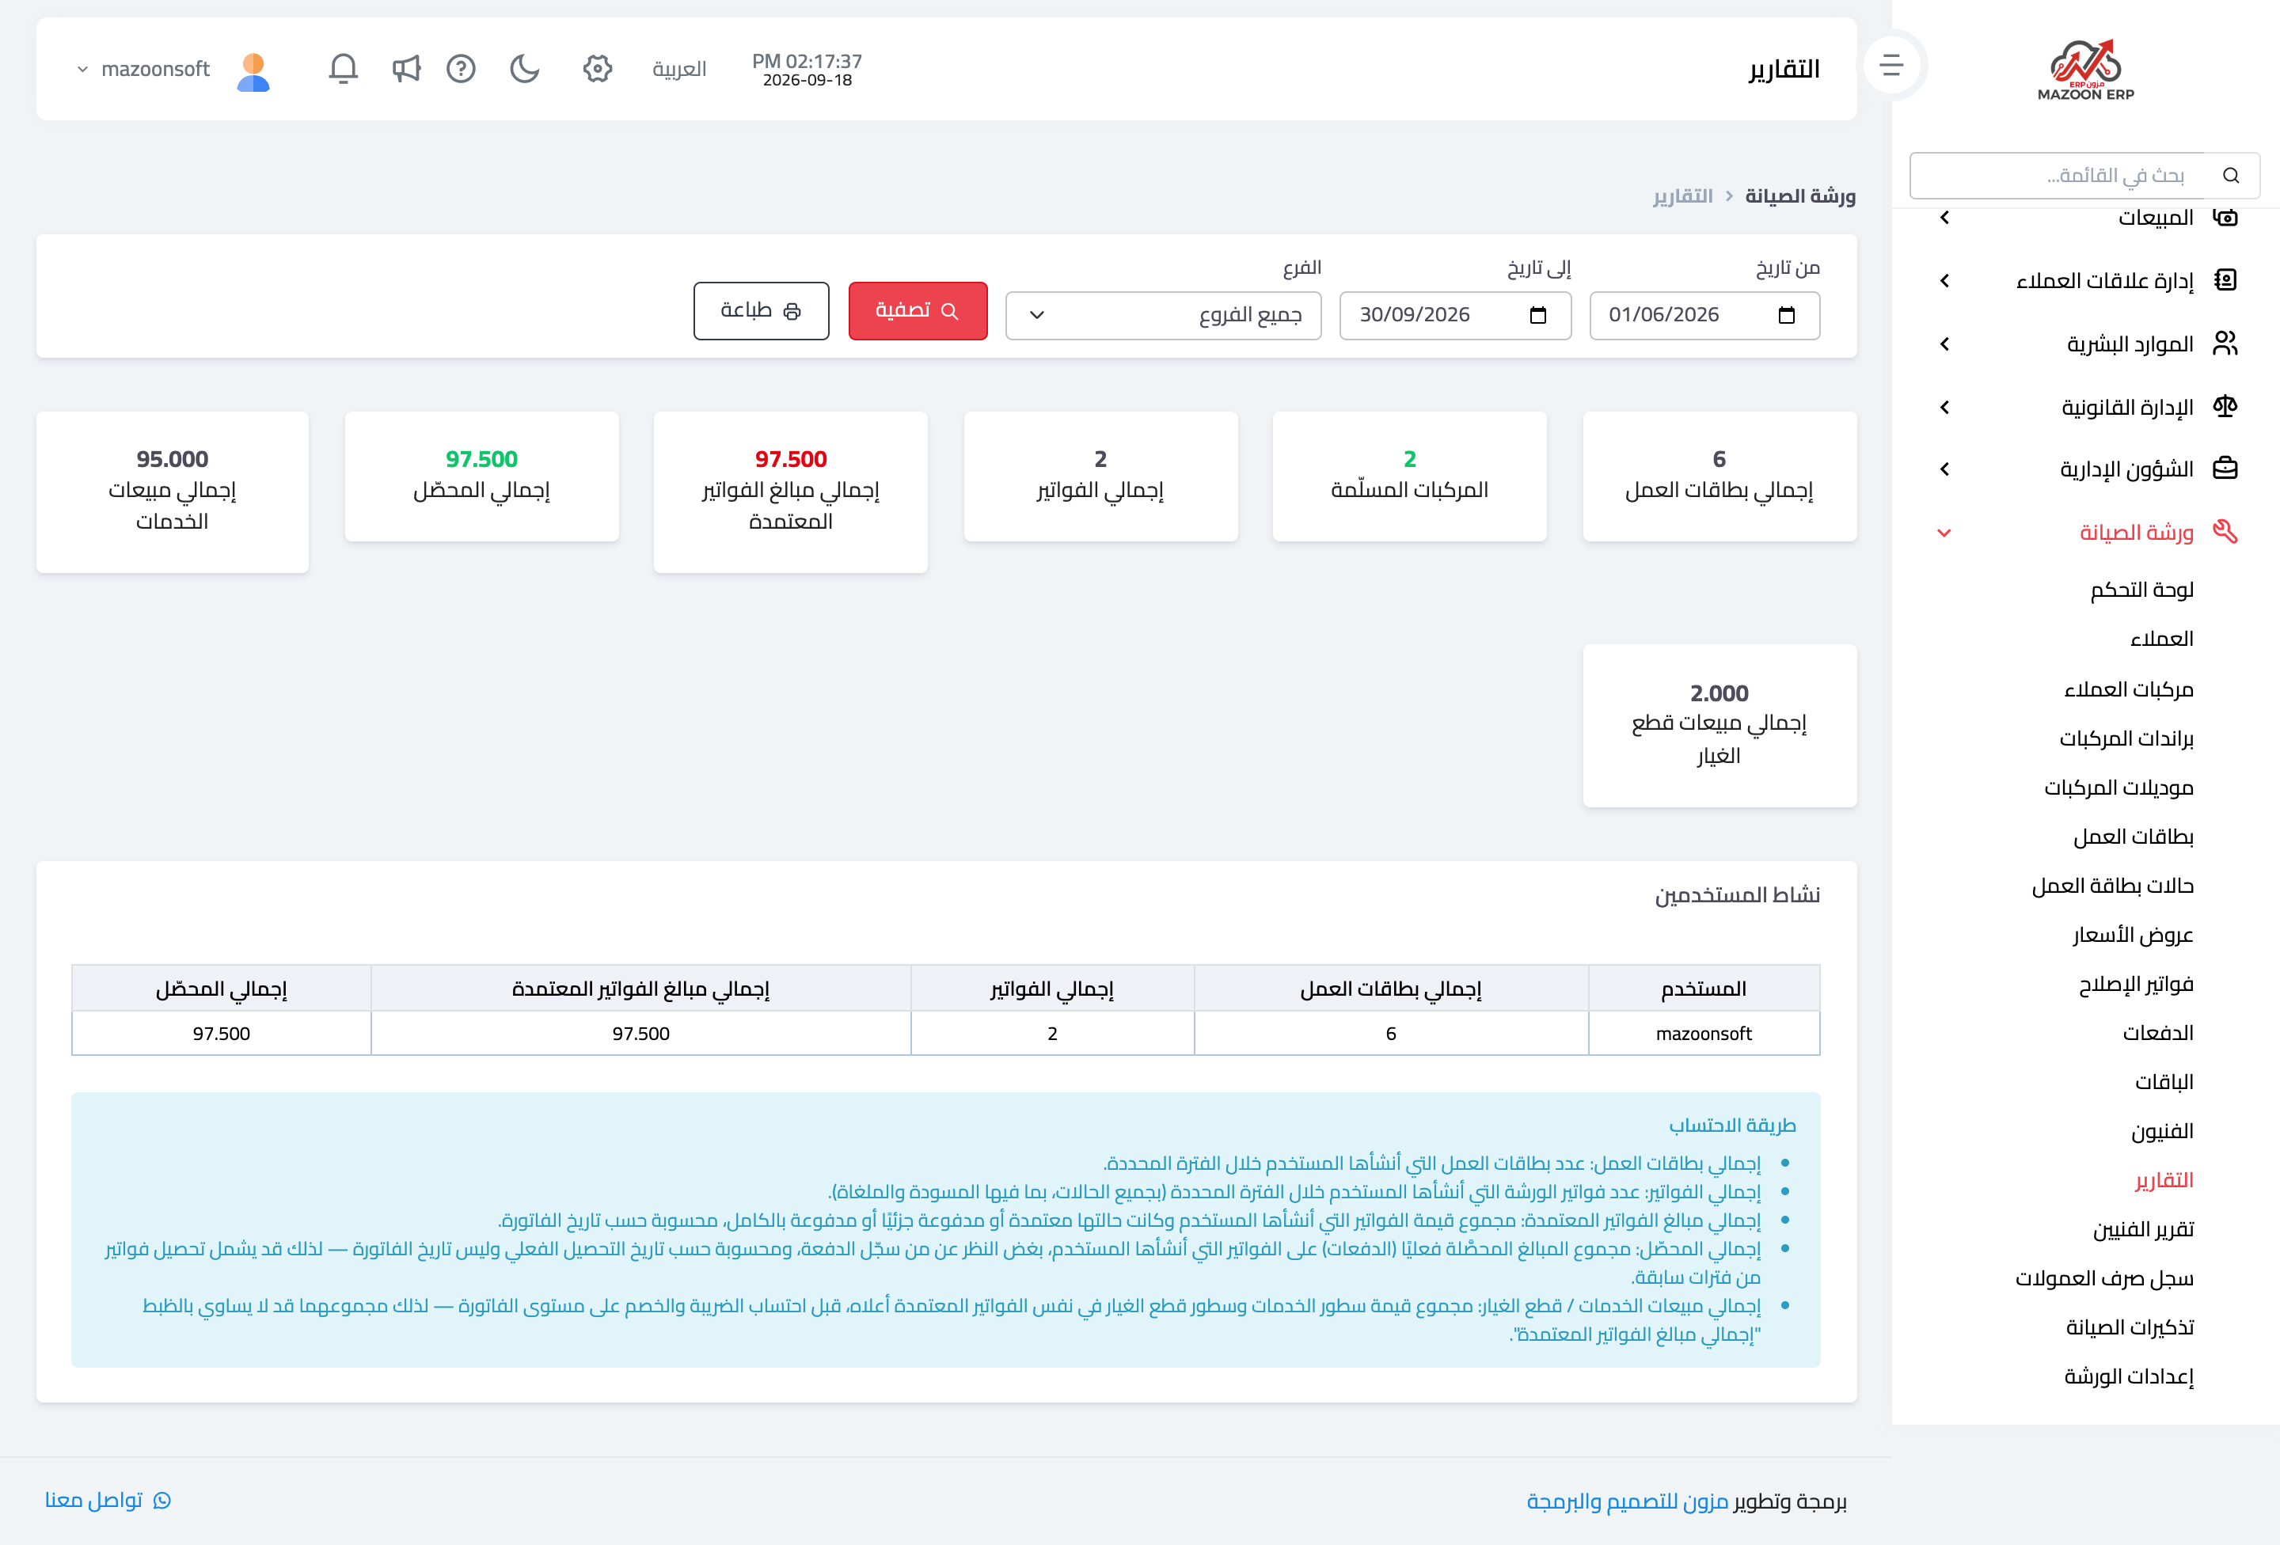Expand الشؤون الإدارية chevron

pyautogui.click(x=1944, y=470)
